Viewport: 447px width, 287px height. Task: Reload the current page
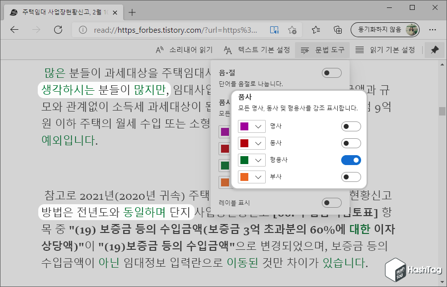point(58,30)
